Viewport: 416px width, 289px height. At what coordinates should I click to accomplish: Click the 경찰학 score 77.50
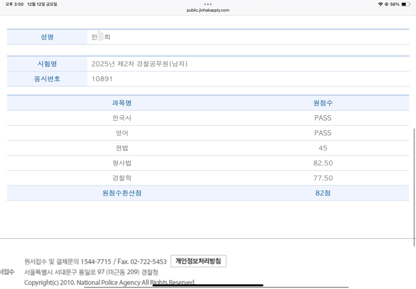(323, 178)
